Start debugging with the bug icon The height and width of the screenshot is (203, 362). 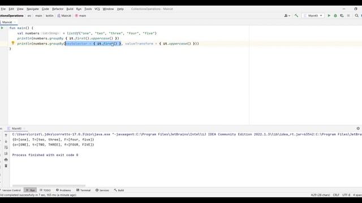click(x=335, y=16)
